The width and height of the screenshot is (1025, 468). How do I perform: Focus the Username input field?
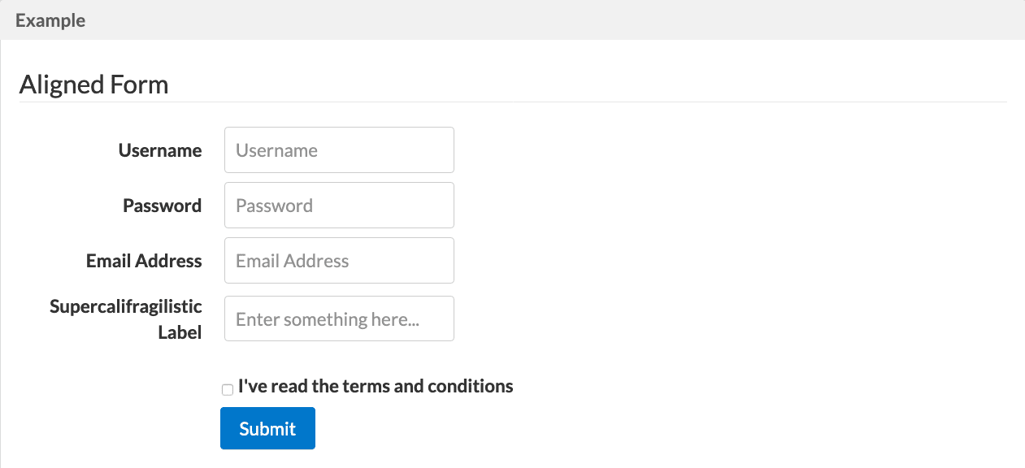tap(339, 149)
